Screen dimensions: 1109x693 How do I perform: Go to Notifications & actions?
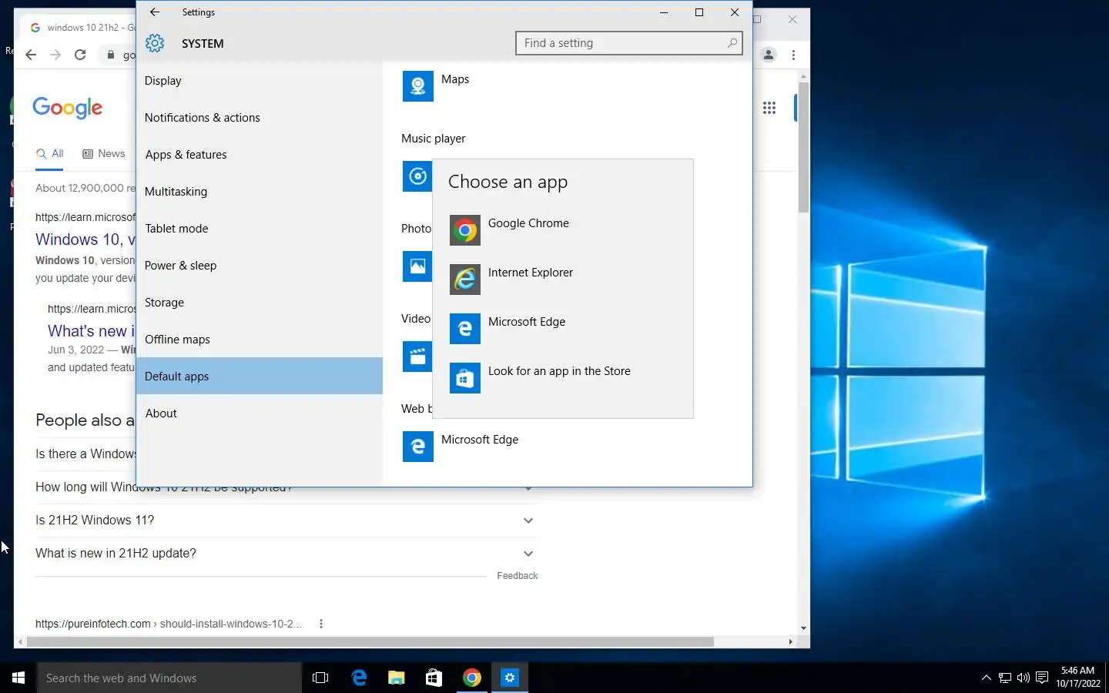[260, 118]
